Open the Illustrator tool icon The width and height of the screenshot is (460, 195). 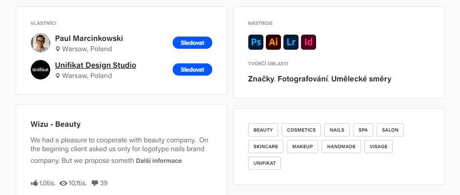point(274,42)
